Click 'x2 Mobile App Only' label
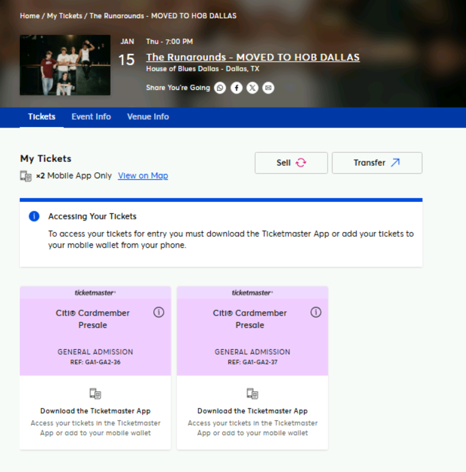The width and height of the screenshot is (466, 472). pyautogui.click(x=74, y=175)
